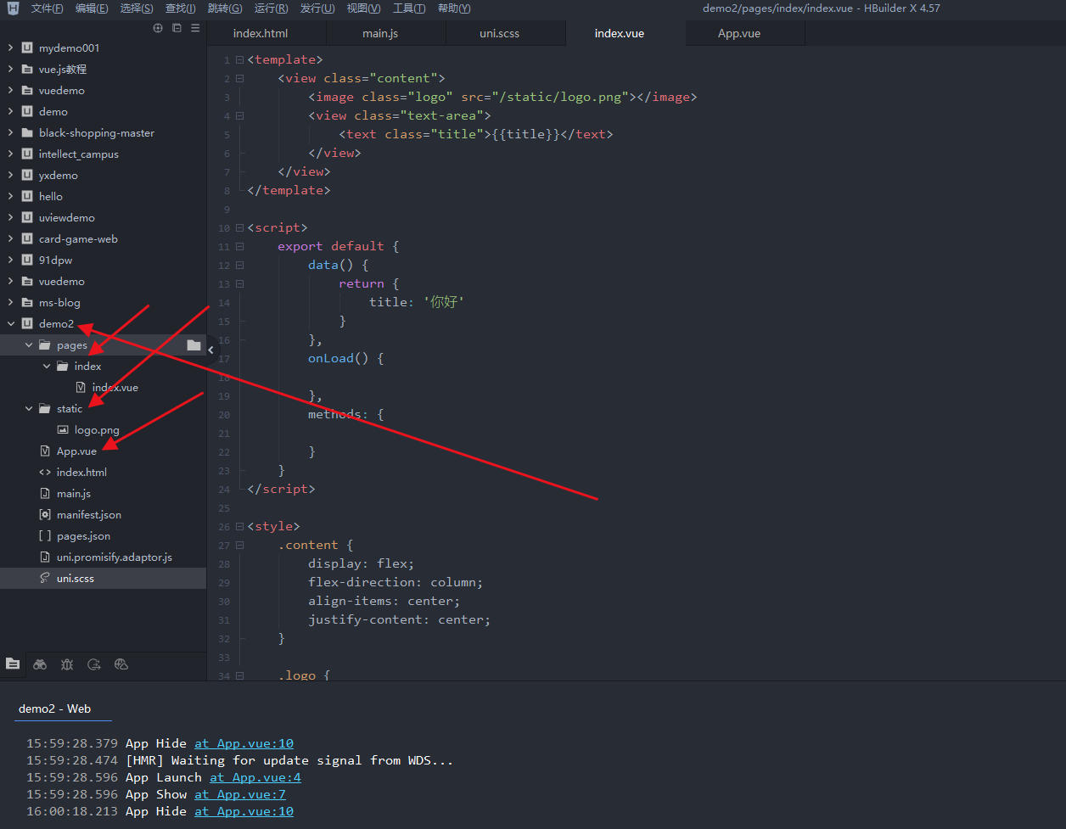
Task: Open the project manager hamburger menu
Action: 195,28
